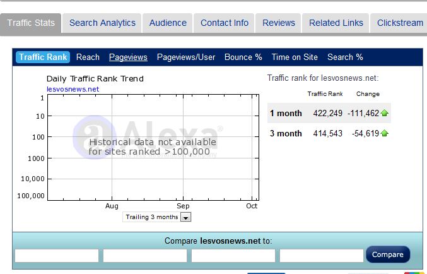Click the Aug label on chart axis
This screenshot has height=274, width=427.
112,206
